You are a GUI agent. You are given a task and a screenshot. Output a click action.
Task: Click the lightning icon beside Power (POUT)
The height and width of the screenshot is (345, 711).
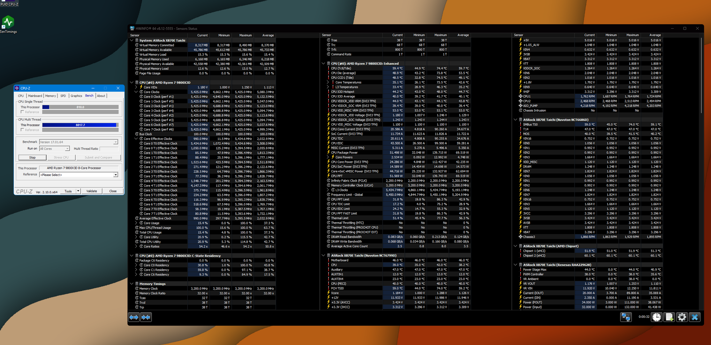520,302
